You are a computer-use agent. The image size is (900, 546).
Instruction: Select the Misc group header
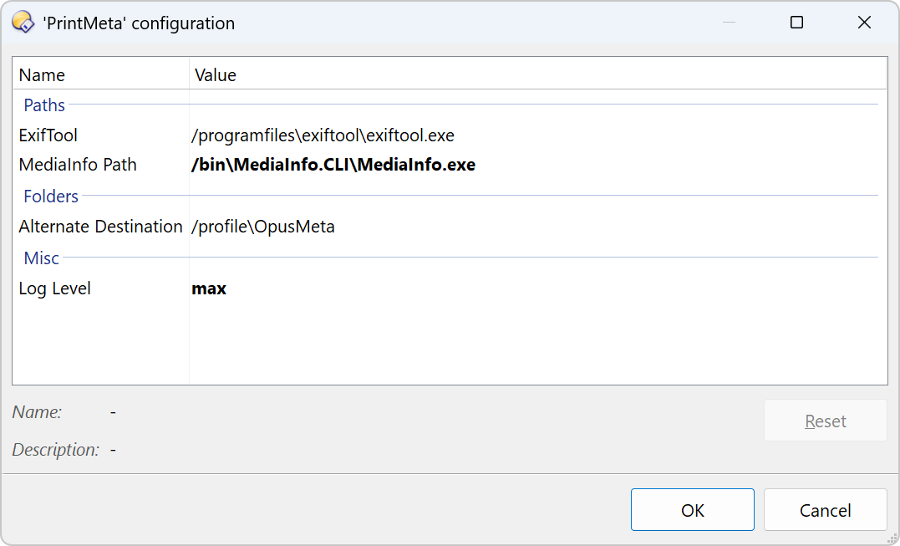tap(42, 258)
